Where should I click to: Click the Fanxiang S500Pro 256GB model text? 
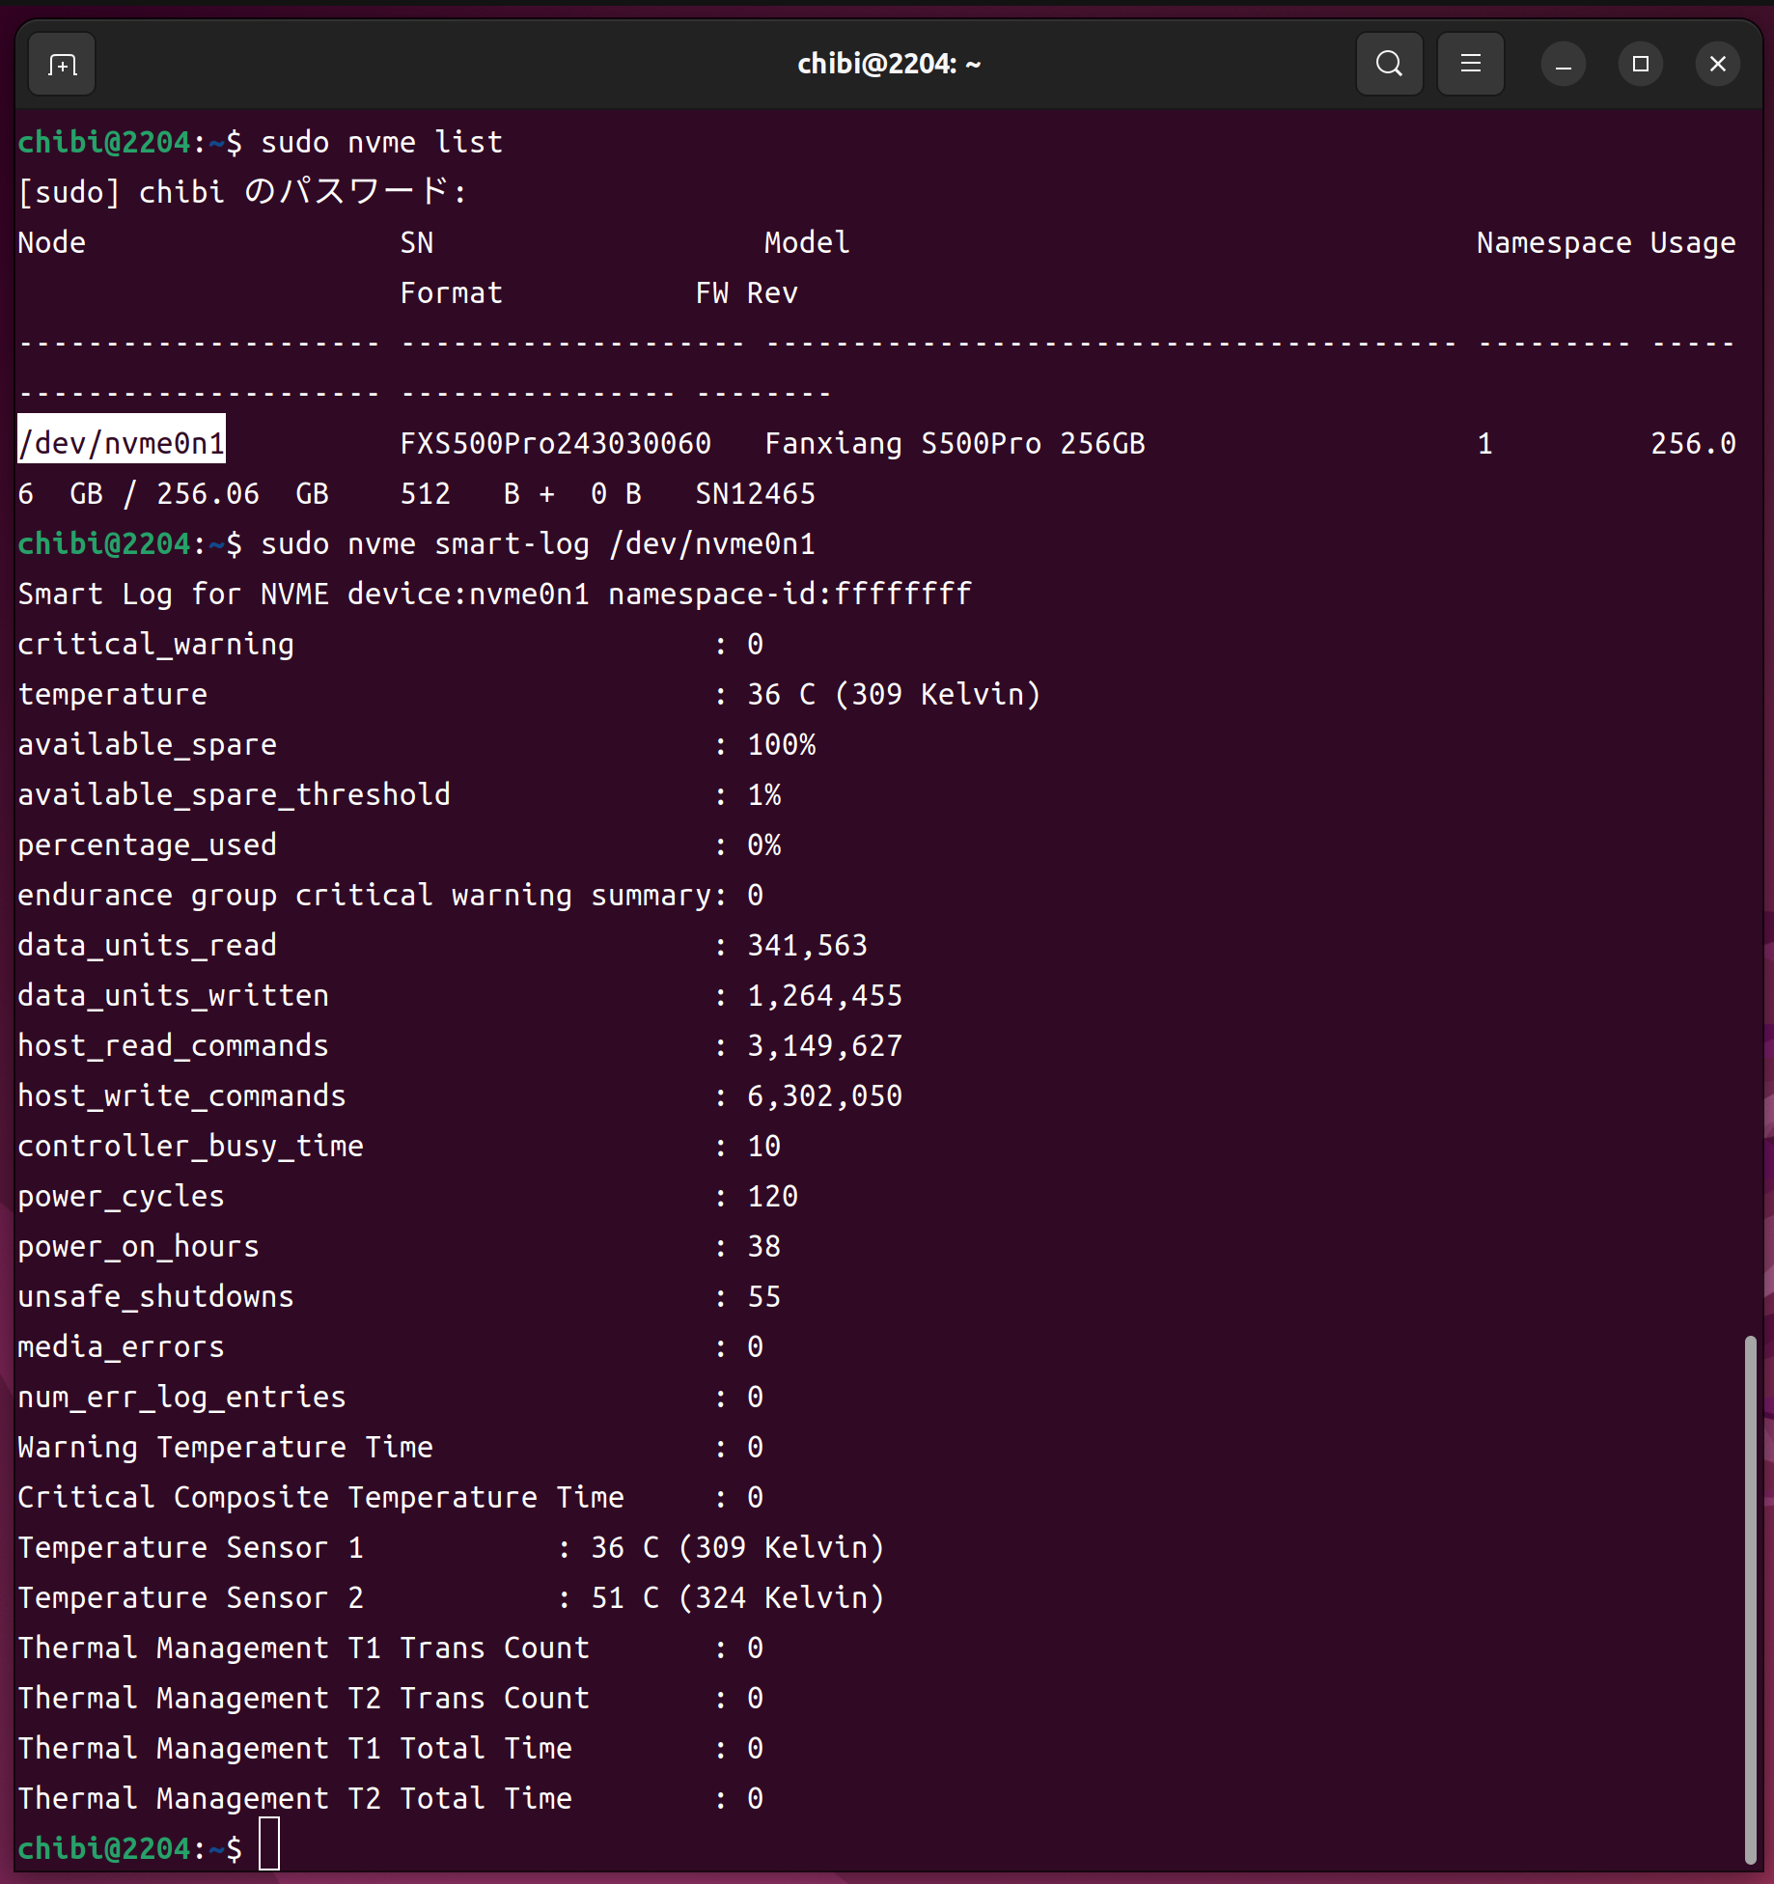click(x=954, y=443)
